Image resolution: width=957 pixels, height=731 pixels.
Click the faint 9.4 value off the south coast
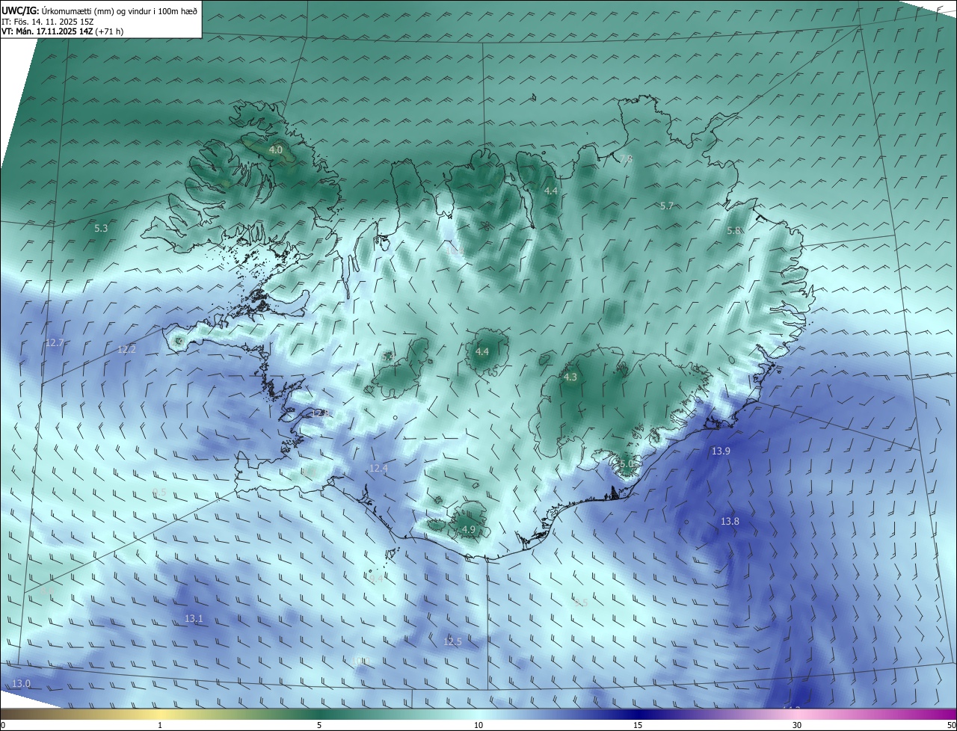376,579
